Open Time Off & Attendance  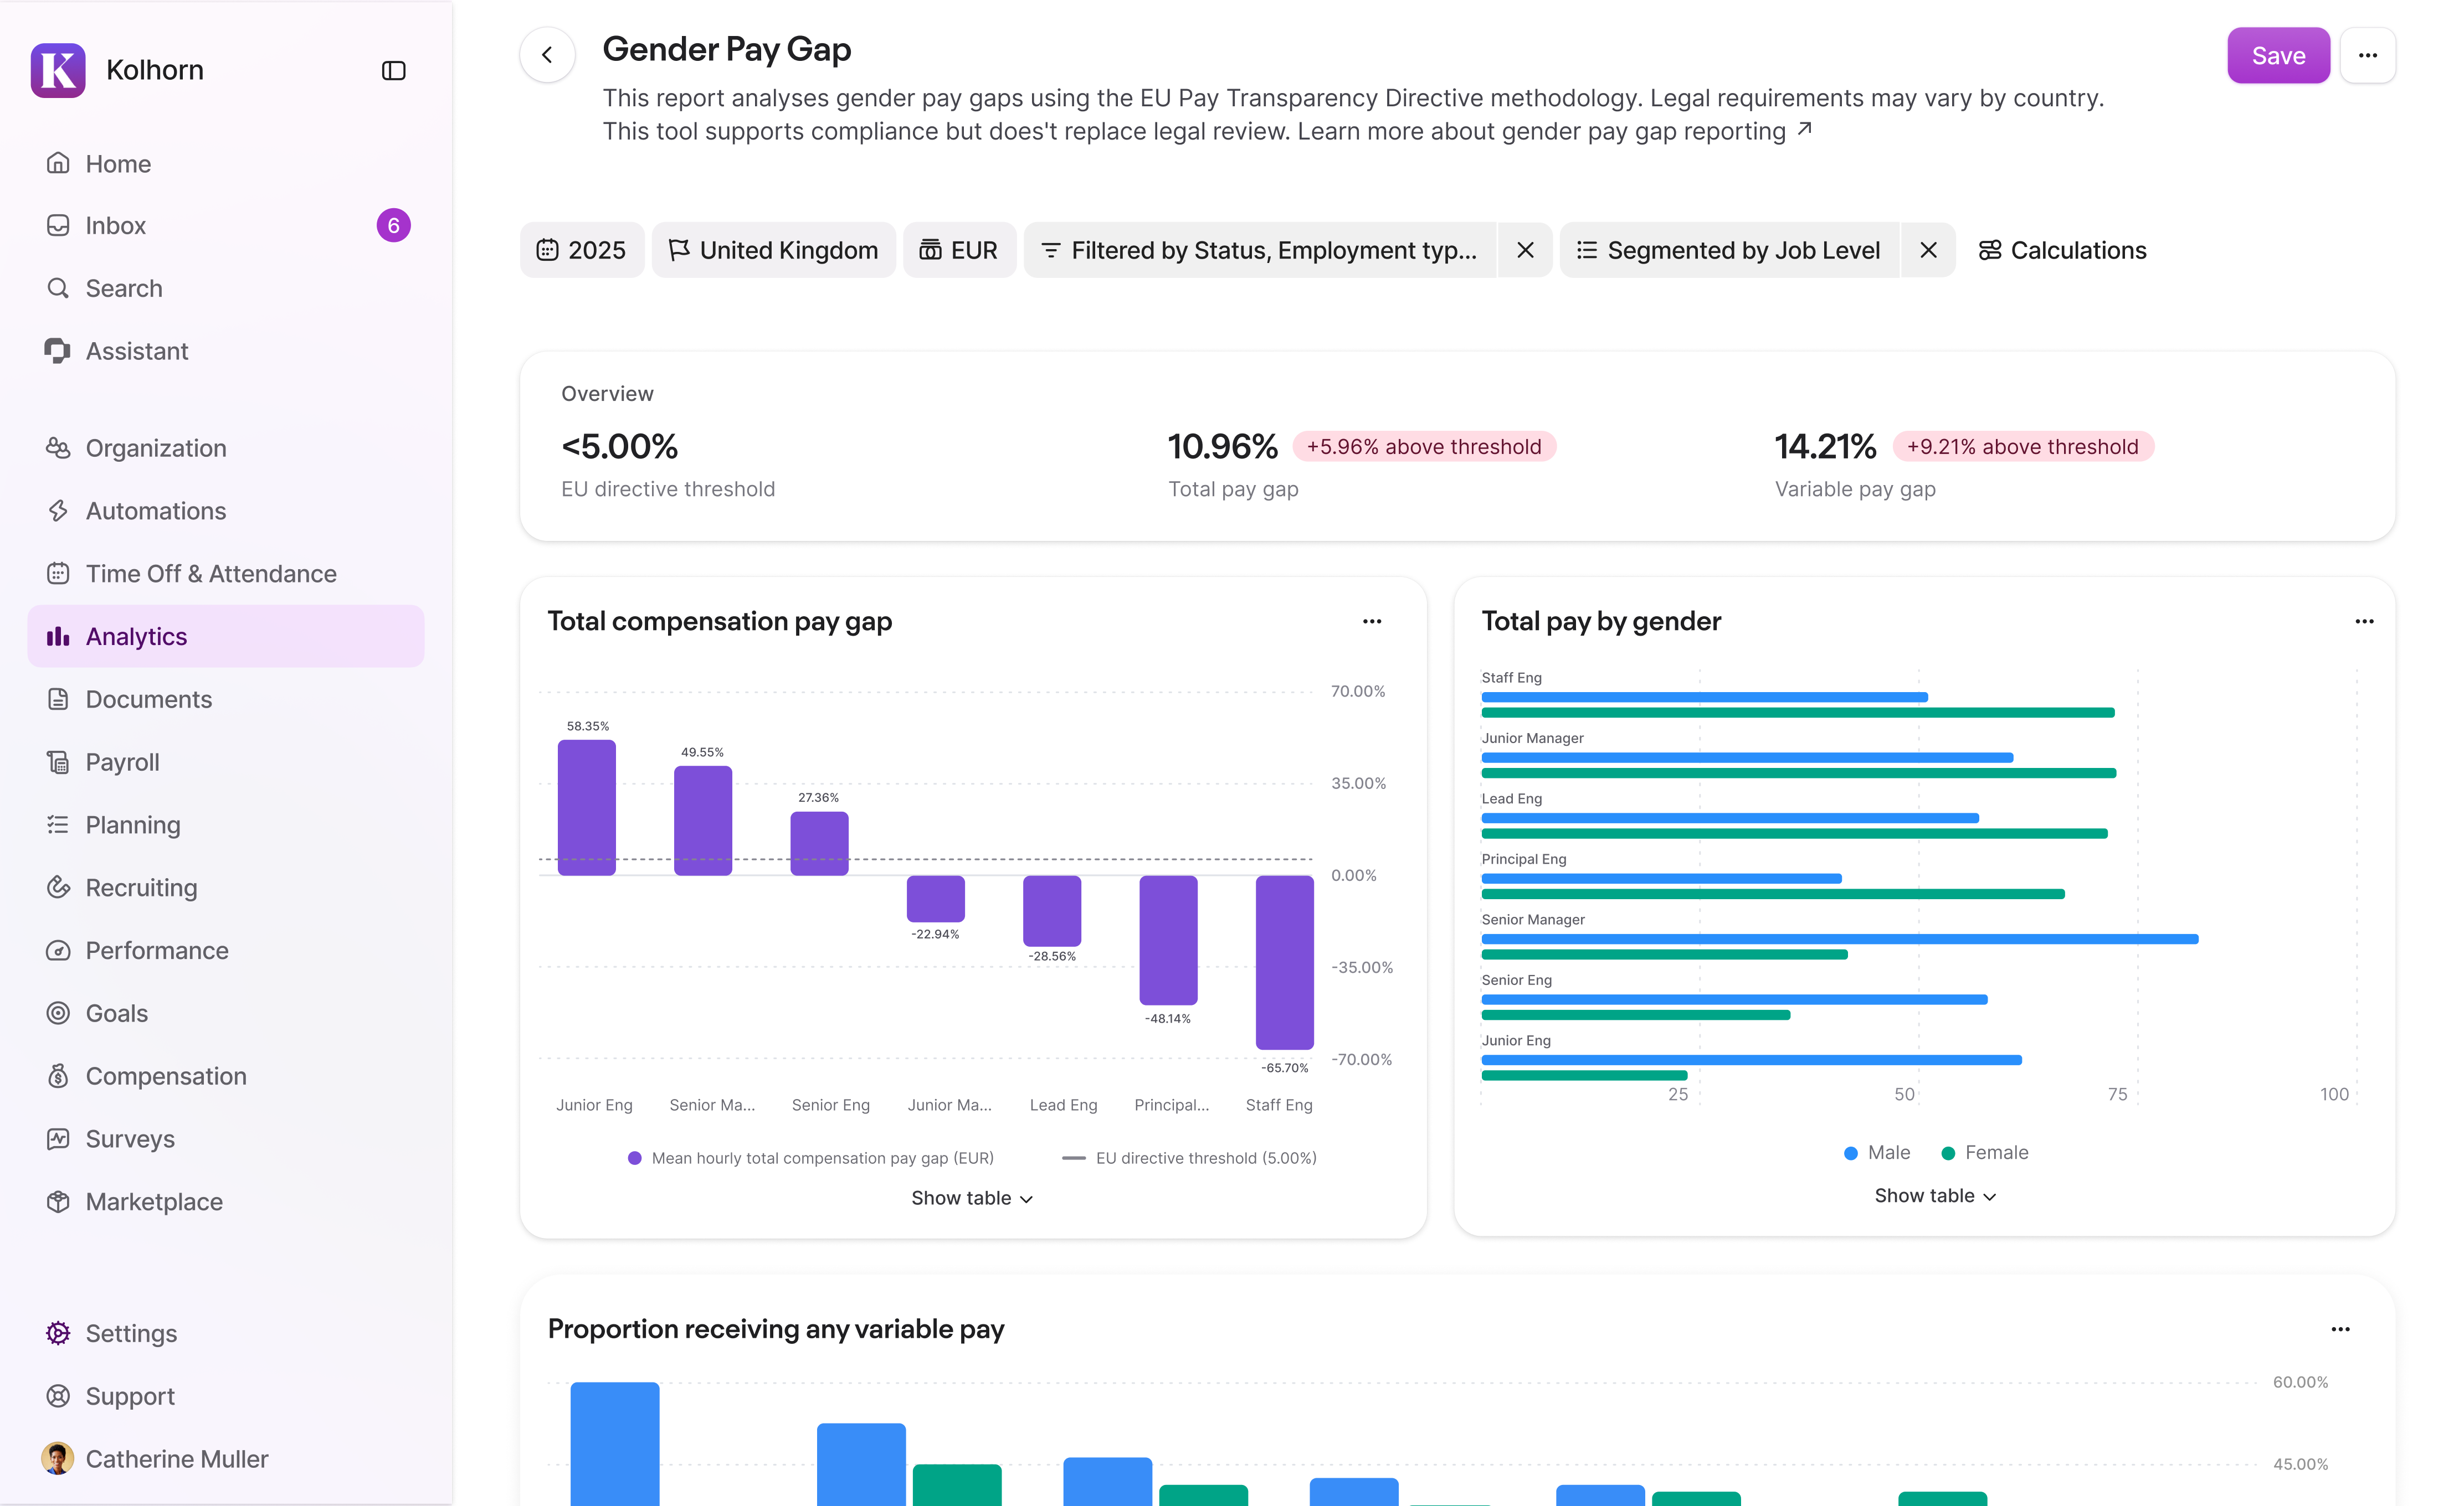tap(226, 574)
